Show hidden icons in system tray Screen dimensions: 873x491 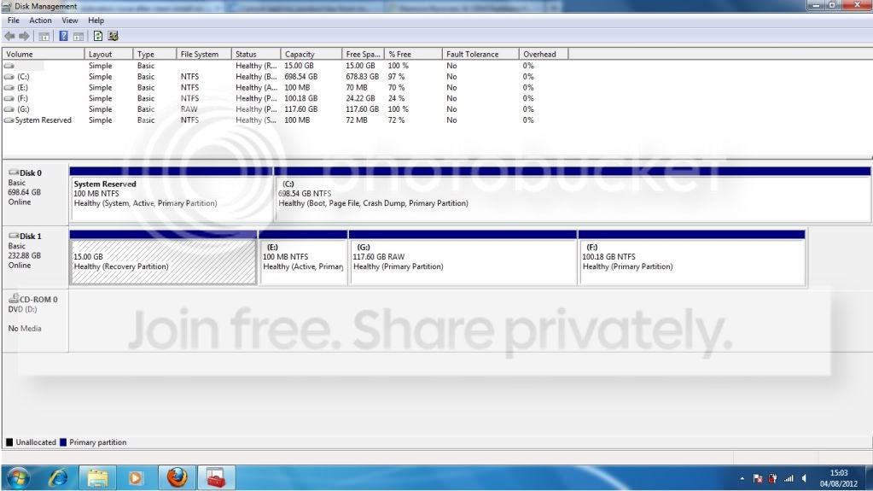click(x=742, y=478)
